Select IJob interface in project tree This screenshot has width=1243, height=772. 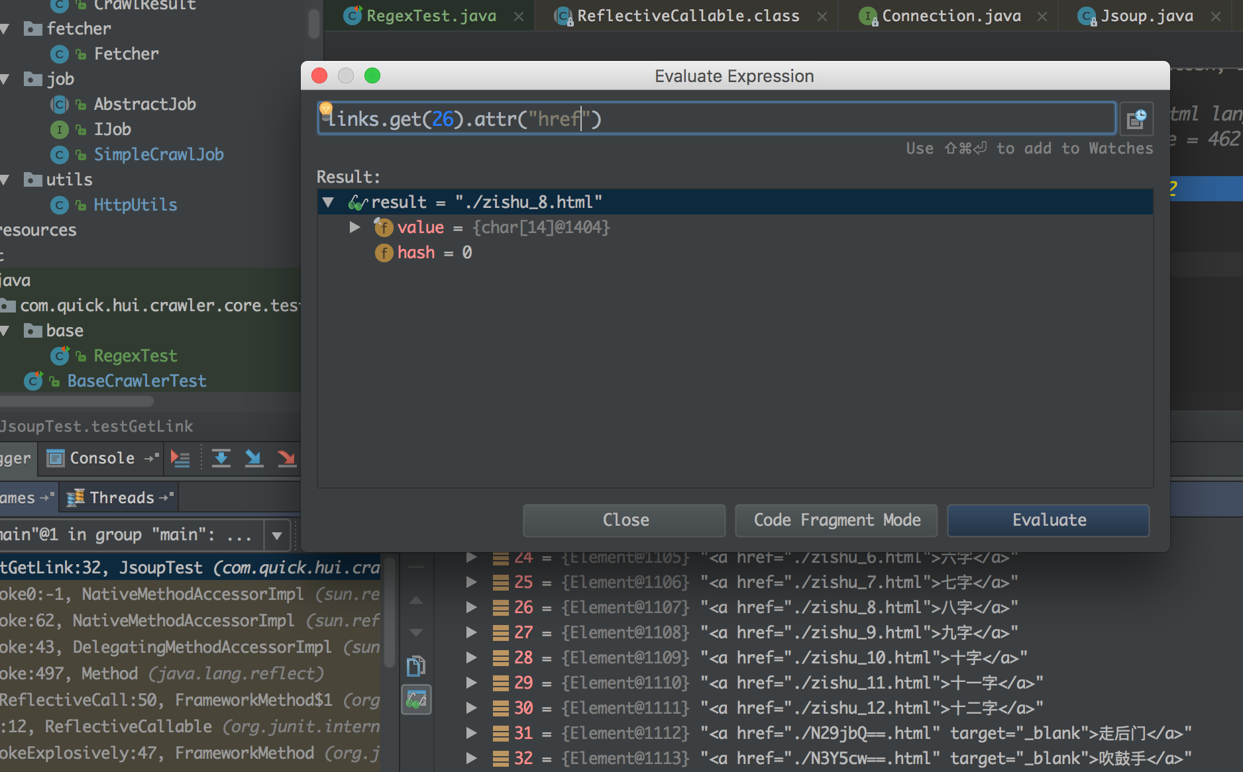(112, 129)
